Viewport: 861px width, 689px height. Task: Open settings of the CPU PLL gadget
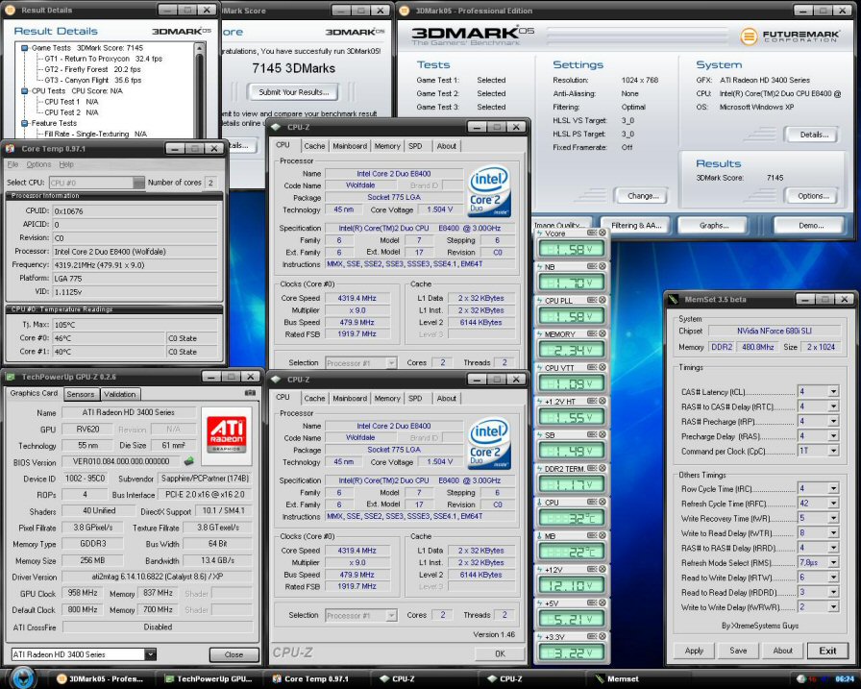coord(592,300)
